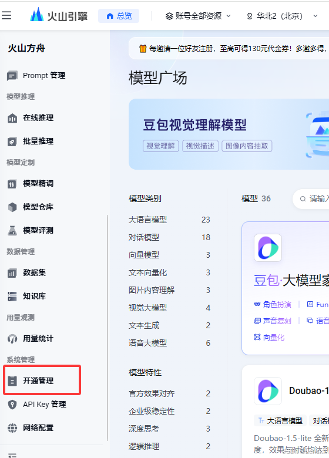Image resolution: width=329 pixels, height=458 pixels.
Task: Open the invitation 代金券 banner
Action: (229, 48)
